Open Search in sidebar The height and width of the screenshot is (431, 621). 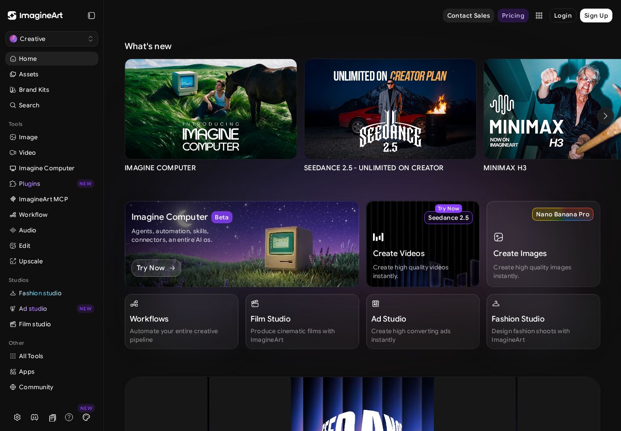(52, 105)
